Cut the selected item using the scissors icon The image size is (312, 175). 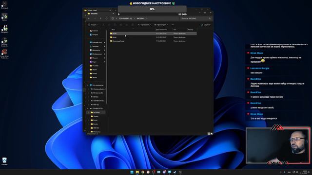point(103,25)
